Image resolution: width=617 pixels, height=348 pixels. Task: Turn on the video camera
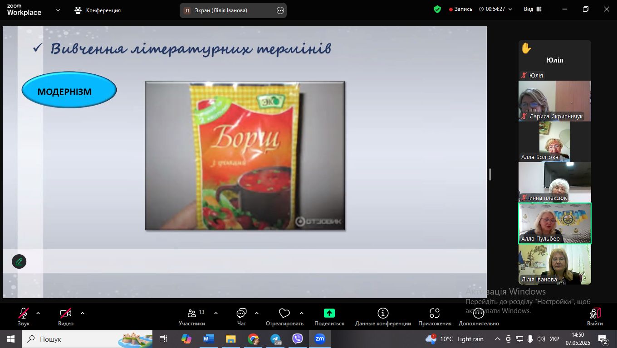coord(66,317)
